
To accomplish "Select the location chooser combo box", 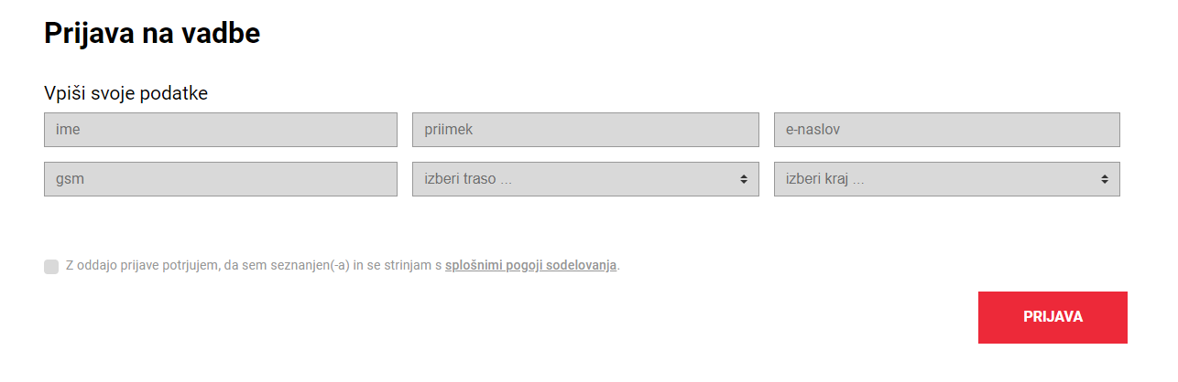I will [x=947, y=179].
